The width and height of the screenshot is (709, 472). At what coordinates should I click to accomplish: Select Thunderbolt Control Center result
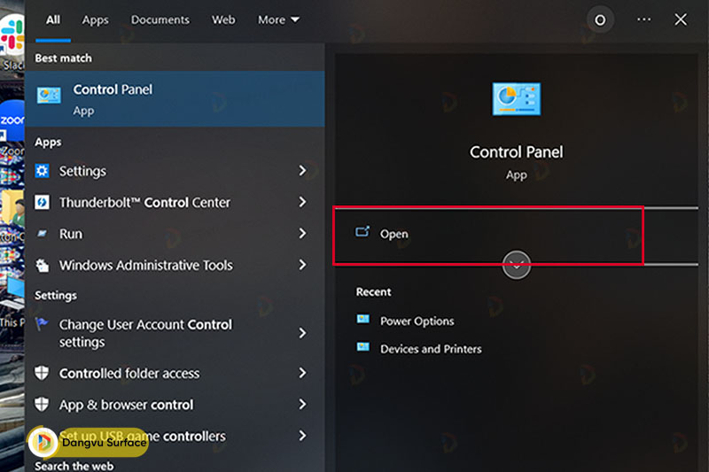(x=175, y=203)
